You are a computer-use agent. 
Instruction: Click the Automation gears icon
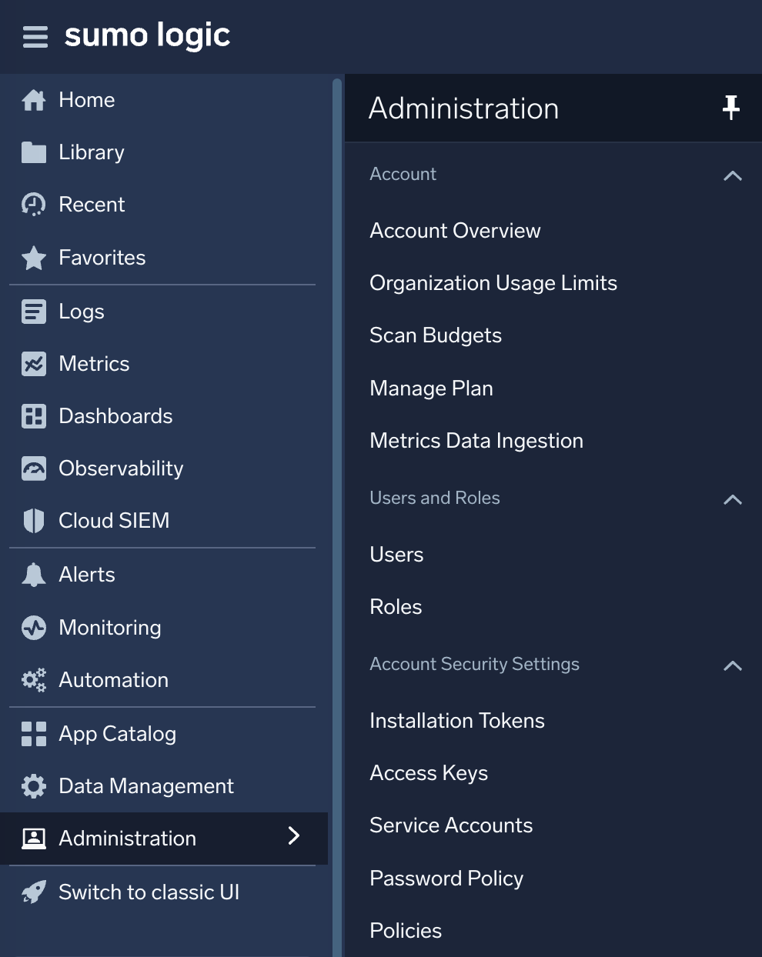[x=34, y=680]
